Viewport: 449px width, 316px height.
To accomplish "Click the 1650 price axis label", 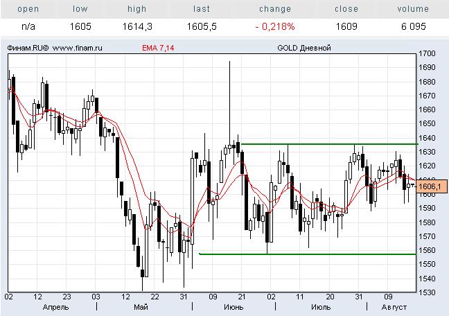I will click(x=427, y=124).
